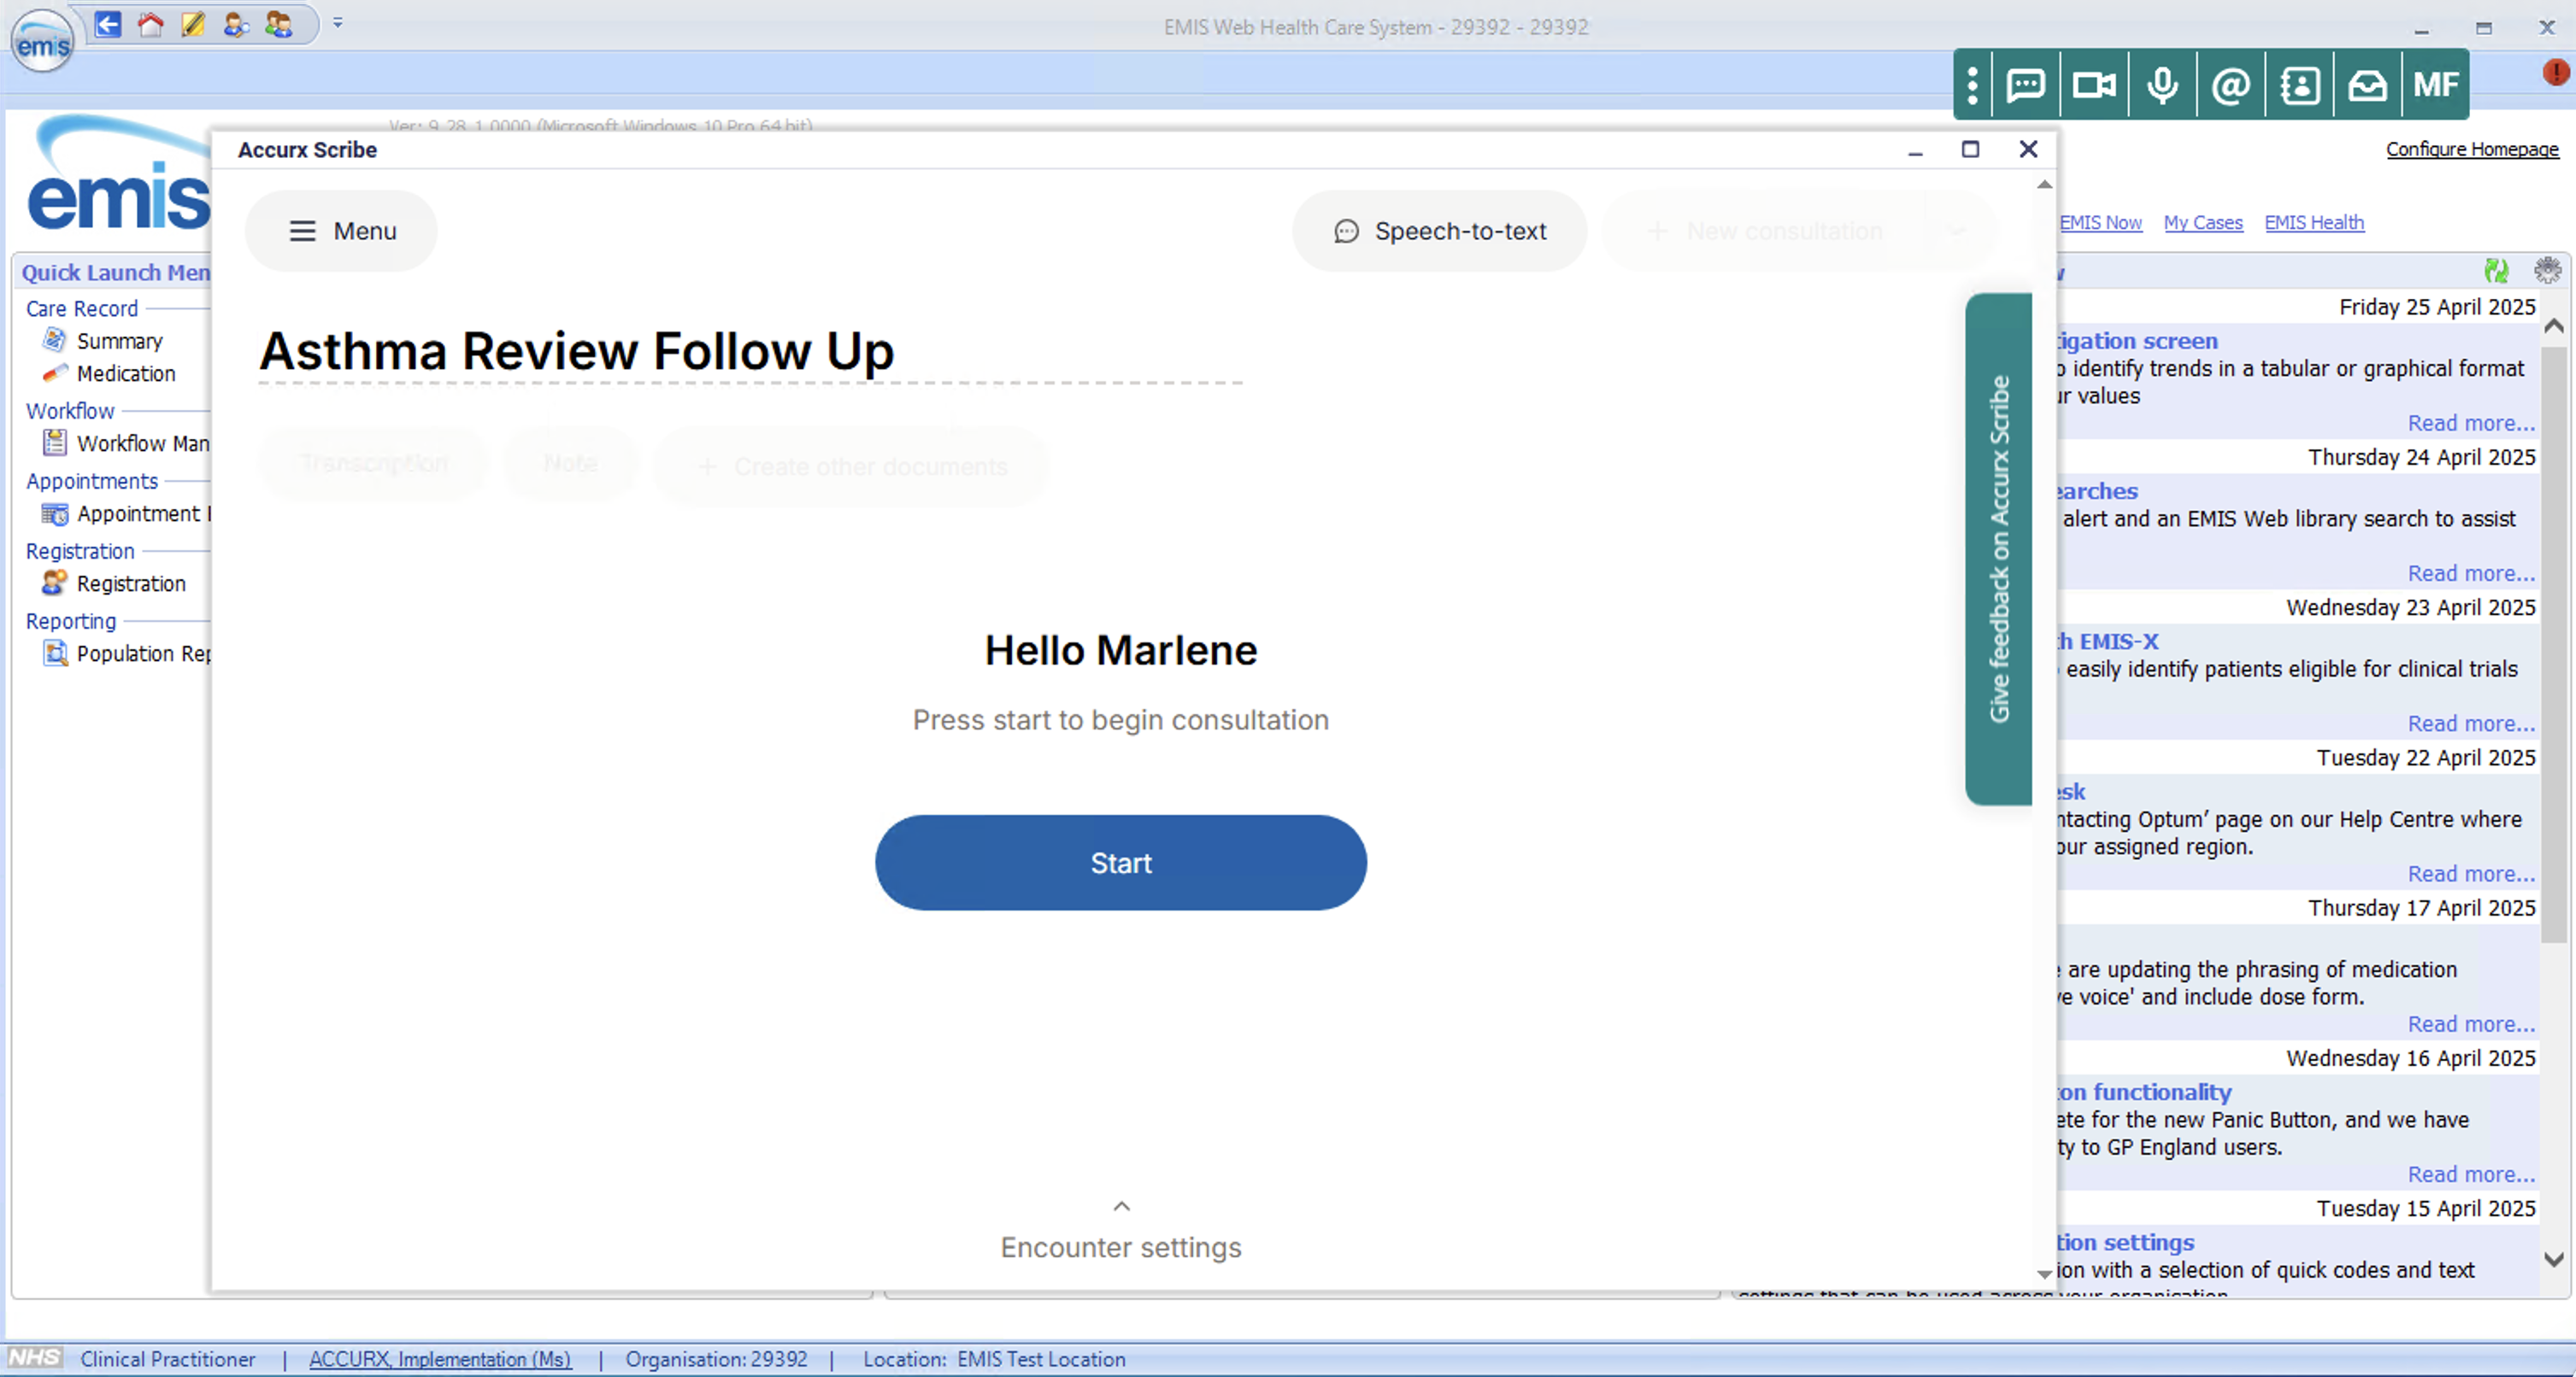This screenshot has height=1377, width=2576.
Task: Go to EMIS home with the house icon
Action: point(151,24)
